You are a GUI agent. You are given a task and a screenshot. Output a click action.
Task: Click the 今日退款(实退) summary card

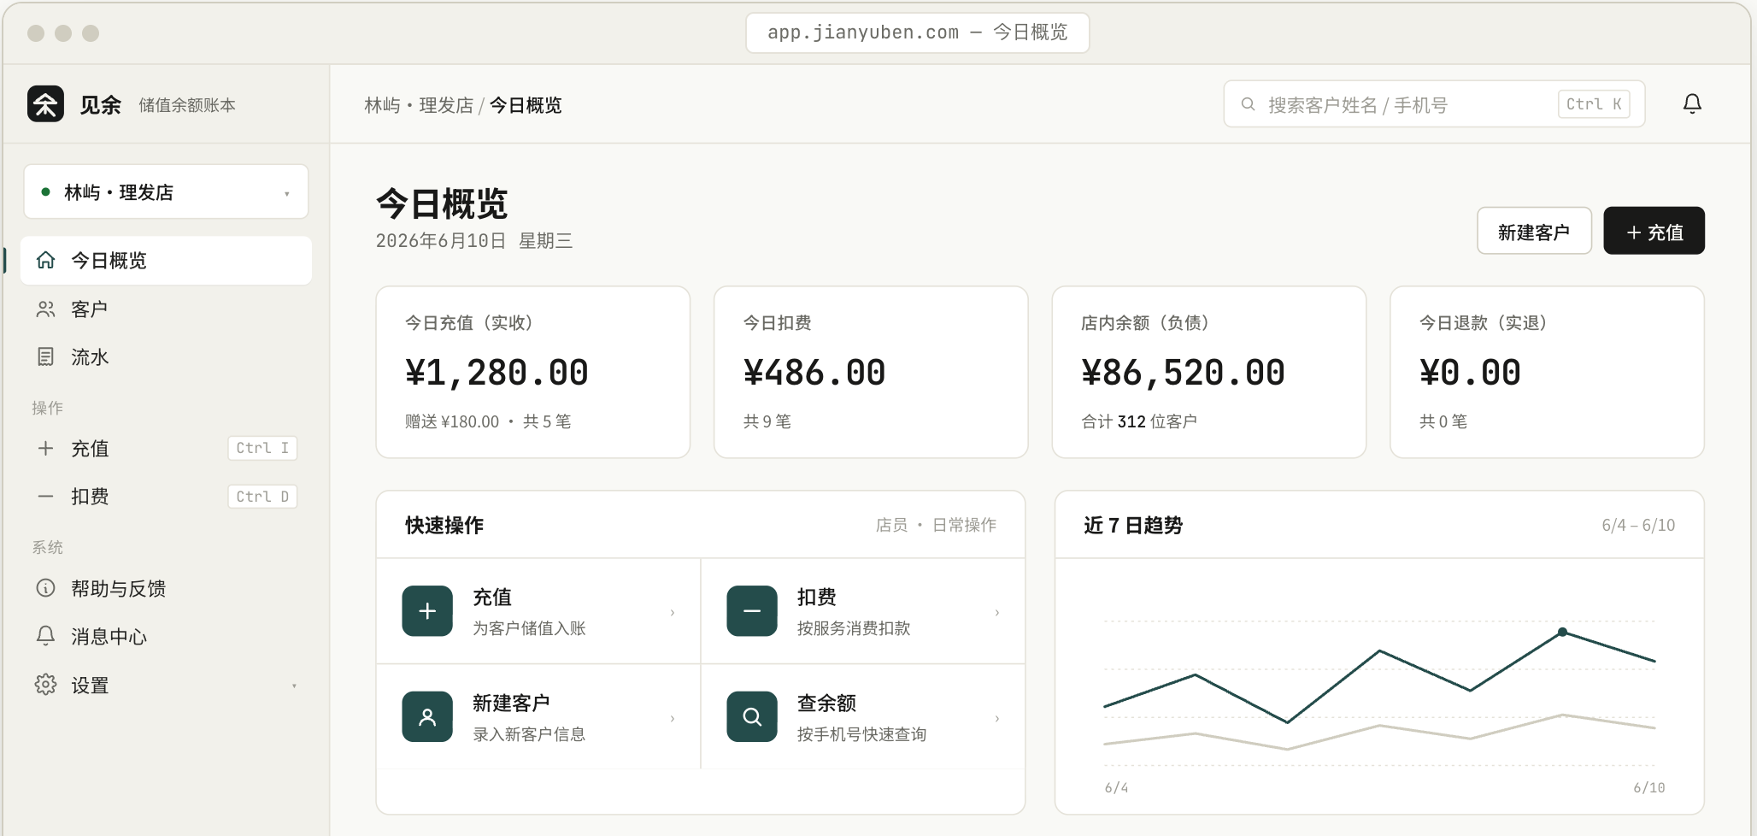(1547, 372)
